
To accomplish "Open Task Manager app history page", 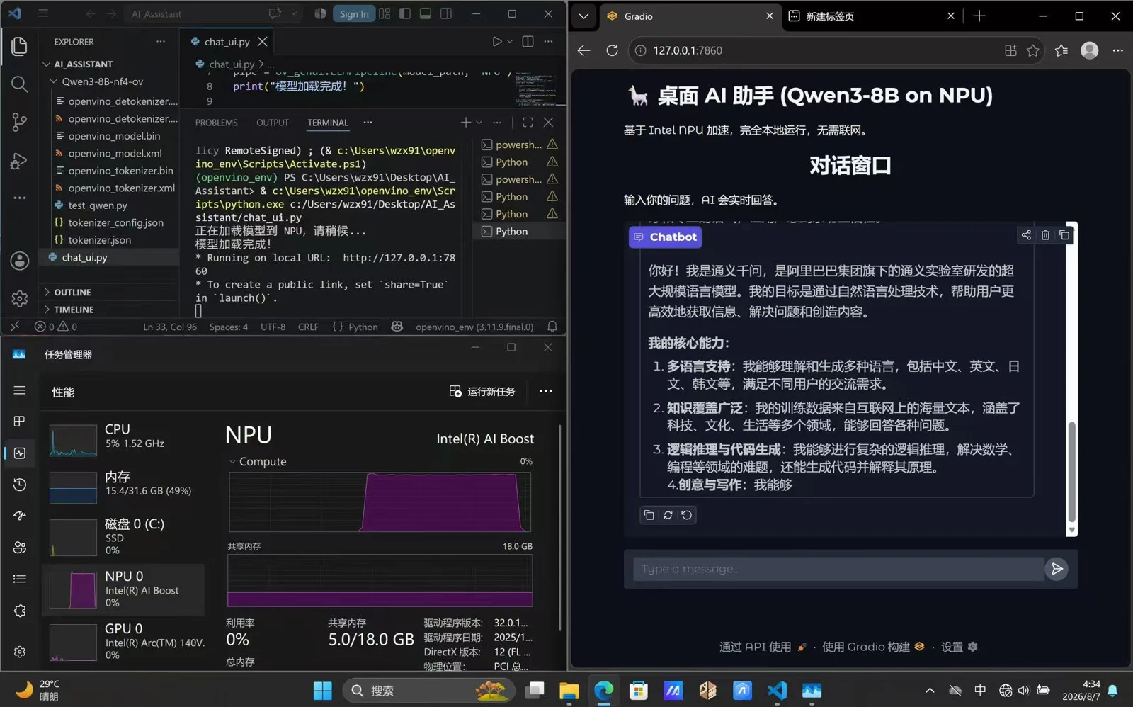I will 20,485.
